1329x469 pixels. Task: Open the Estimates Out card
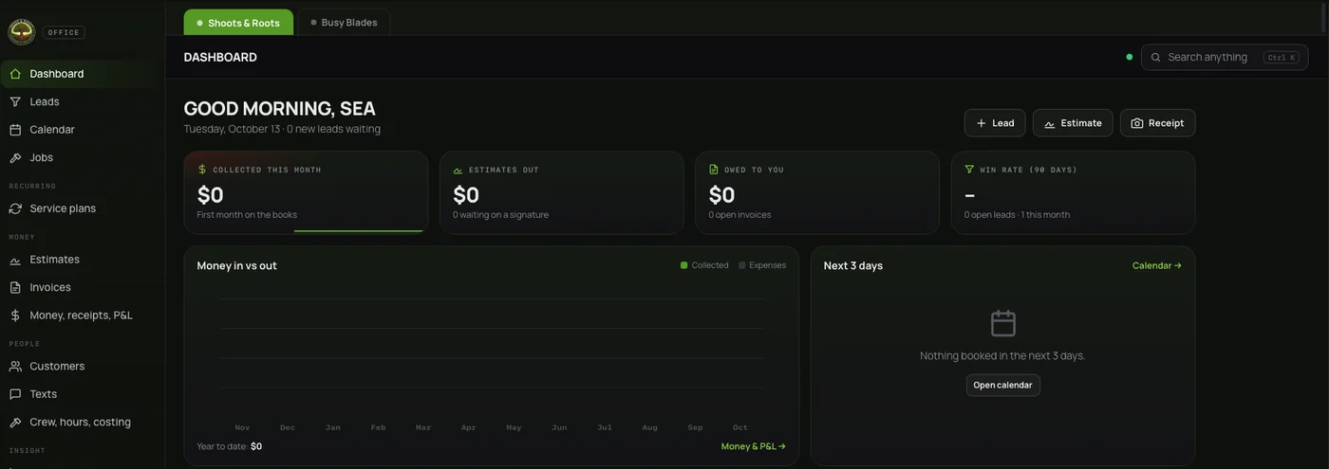562,192
